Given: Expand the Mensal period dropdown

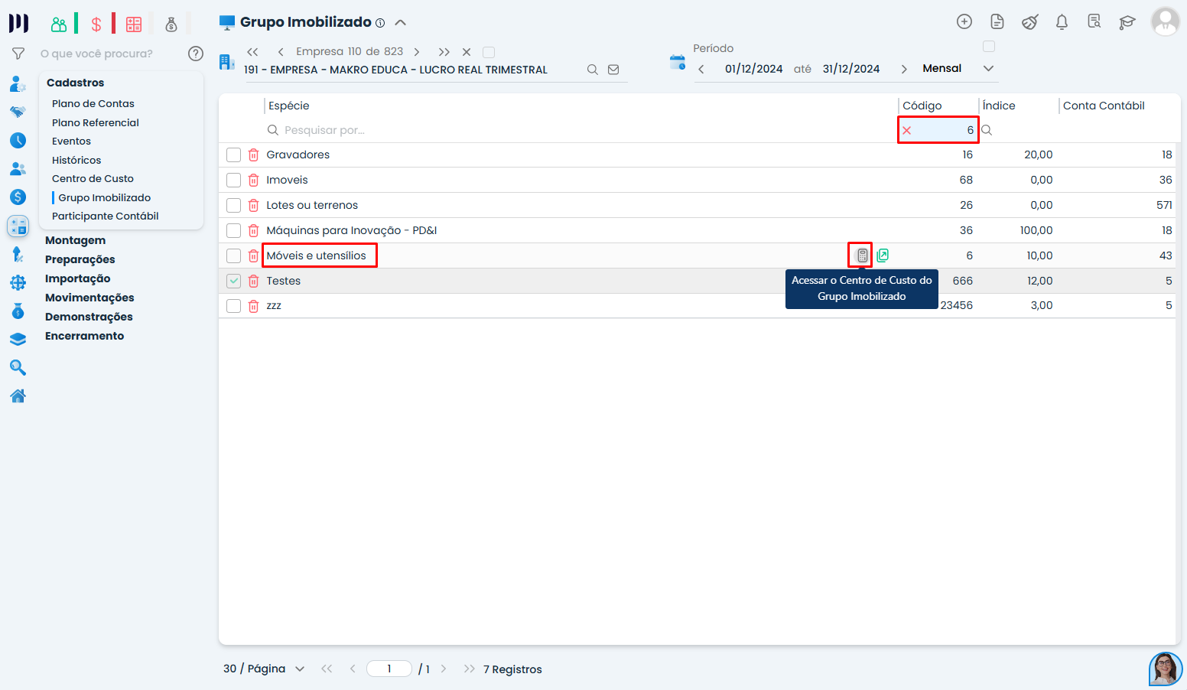Looking at the screenshot, I should (988, 69).
